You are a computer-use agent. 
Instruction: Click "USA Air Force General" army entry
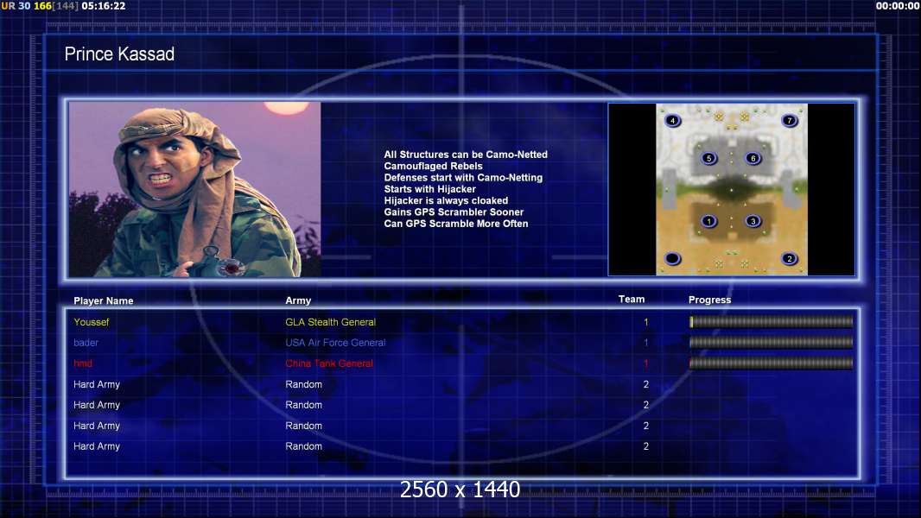click(x=335, y=343)
